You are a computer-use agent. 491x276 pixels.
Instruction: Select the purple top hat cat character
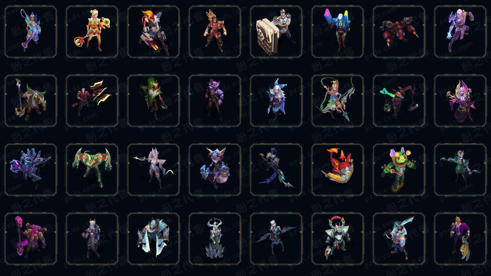(x=215, y=101)
